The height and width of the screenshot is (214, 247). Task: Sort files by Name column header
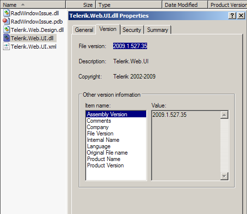point(33,5)
